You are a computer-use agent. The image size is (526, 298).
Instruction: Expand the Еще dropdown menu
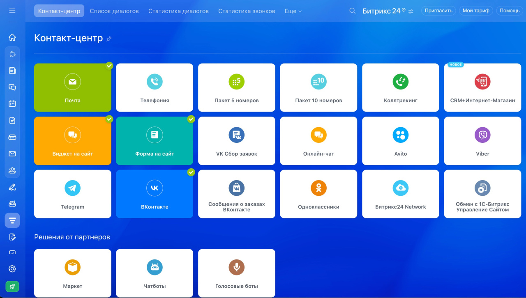click(293, 11)
